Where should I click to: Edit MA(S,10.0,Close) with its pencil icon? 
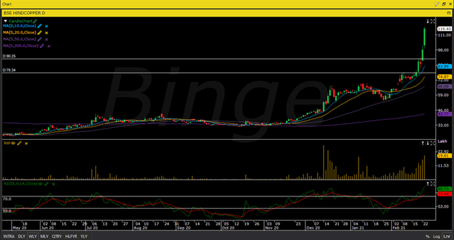pos(40,26)
